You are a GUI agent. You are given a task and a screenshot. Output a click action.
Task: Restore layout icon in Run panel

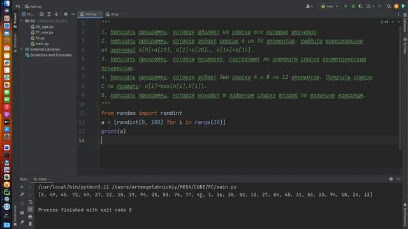point(22,213)
